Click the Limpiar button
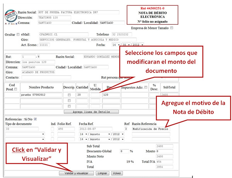 pyautogui.click(x=102, y=173)
